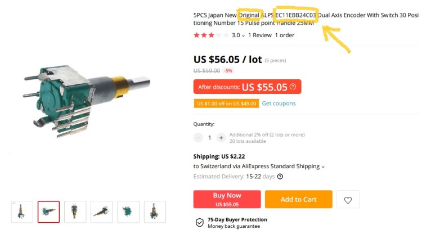Viewport: 422px width, 234px height.
Task: Click the star rating icons
Action: click(x=211, y=35)
